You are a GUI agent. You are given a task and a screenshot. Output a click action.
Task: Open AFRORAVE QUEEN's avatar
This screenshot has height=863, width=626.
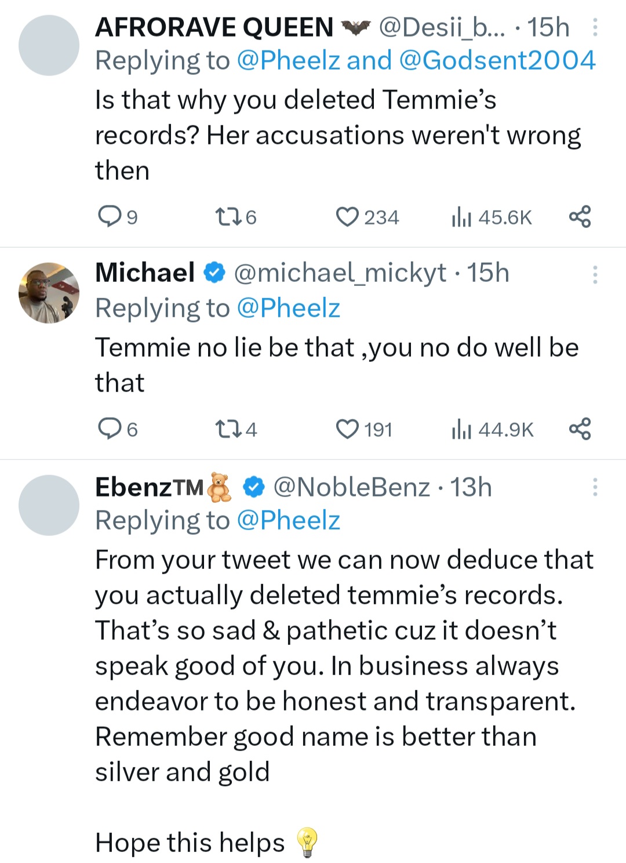tap(49, 45)
